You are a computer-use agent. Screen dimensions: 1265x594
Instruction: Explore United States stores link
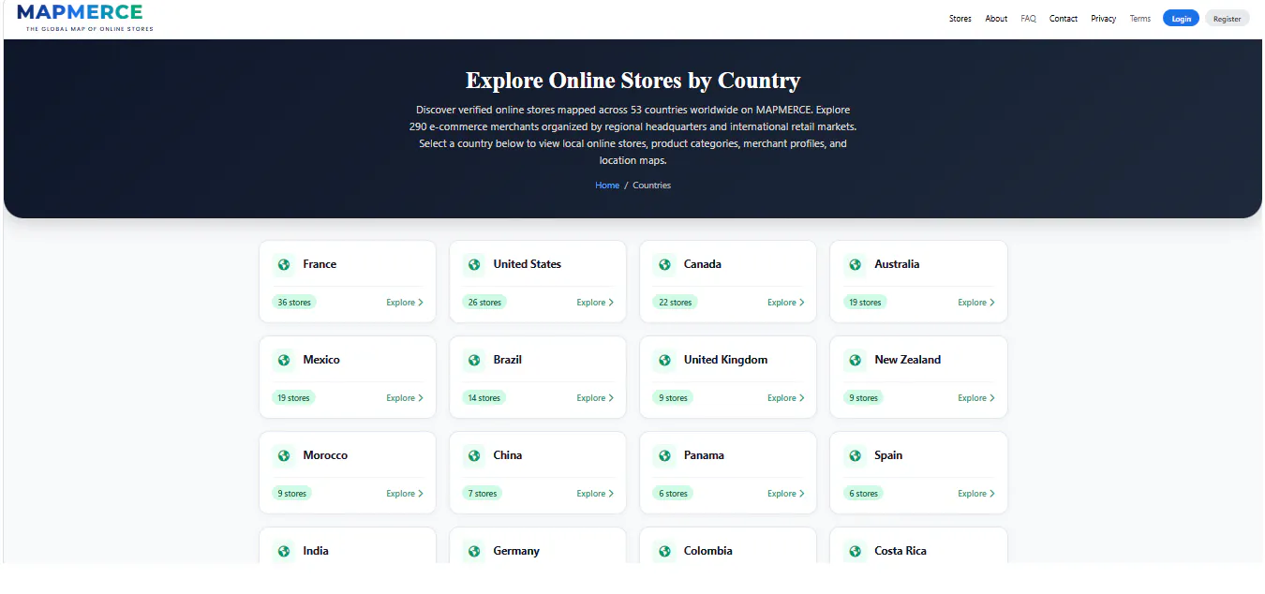tap(595, 303)
